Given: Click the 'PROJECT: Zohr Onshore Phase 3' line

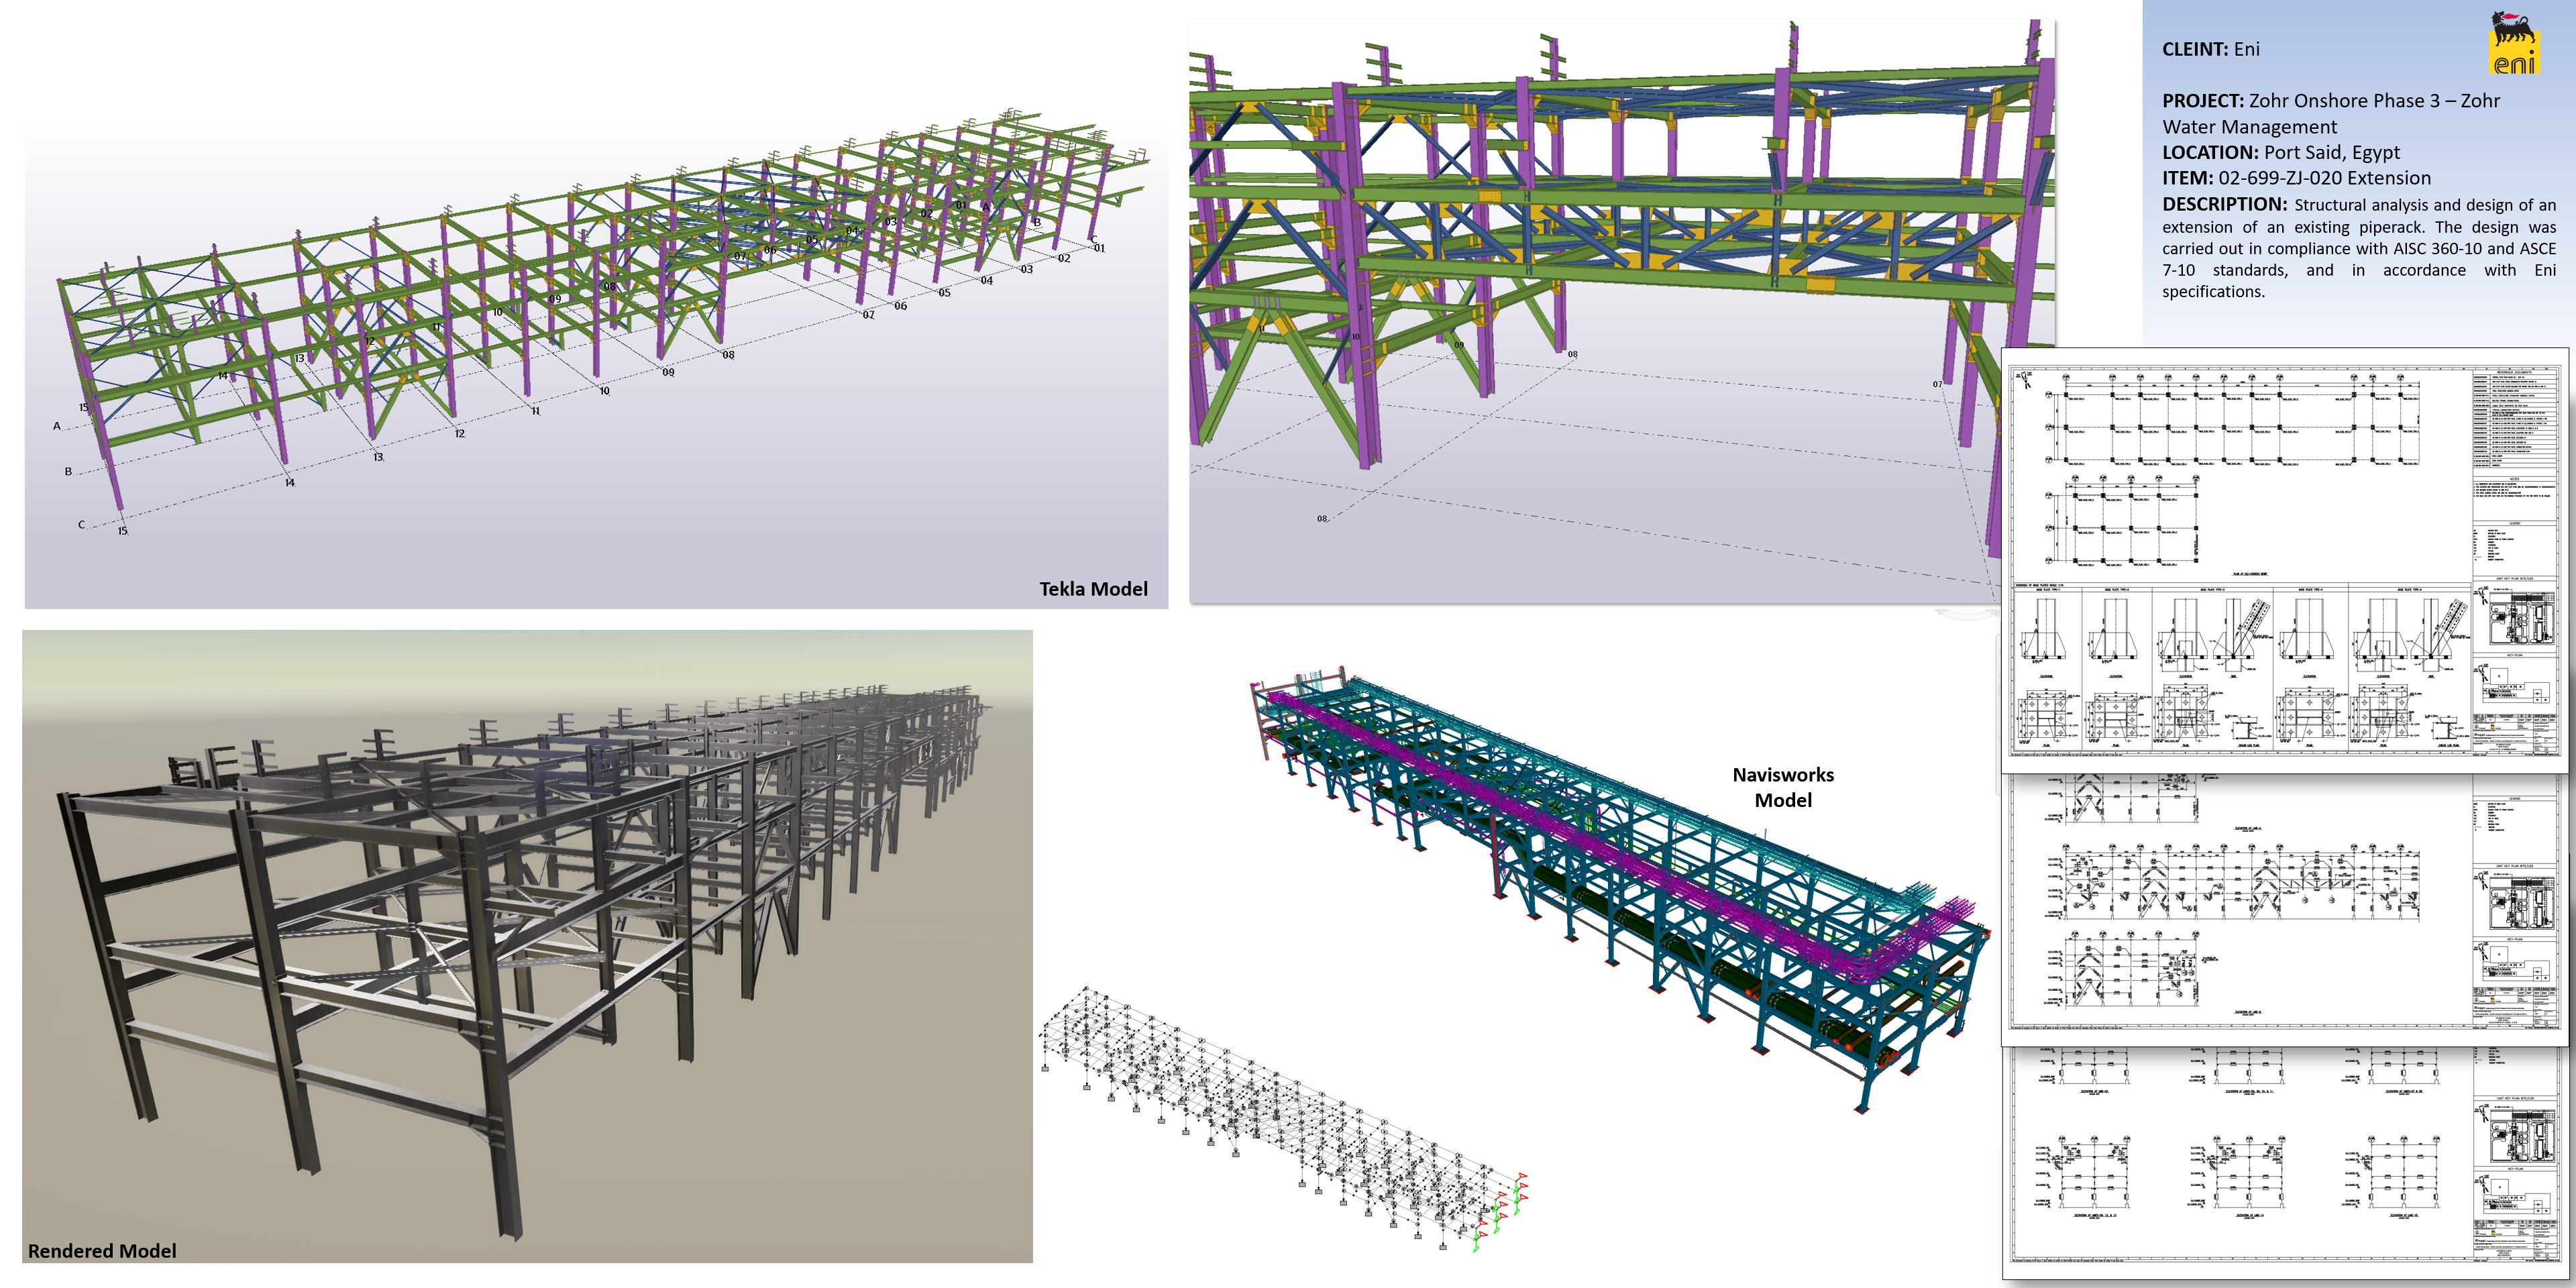Looking at the screenshot, I should click(2330, 101).
